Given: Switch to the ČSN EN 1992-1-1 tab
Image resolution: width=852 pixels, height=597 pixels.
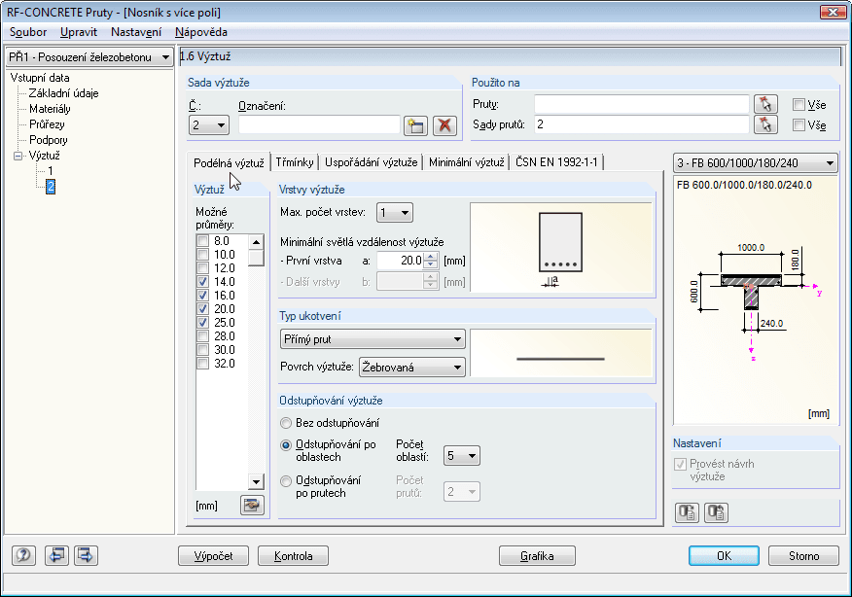Looking at the screenshot, I should click(x=556, y=161).
